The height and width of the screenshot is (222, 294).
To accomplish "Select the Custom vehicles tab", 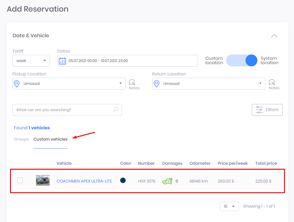I will [50, 139].
